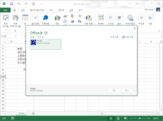The width and height of the screenshot is (163, 121).
Task: Open the Sheet1 tab
Action: 21,113
